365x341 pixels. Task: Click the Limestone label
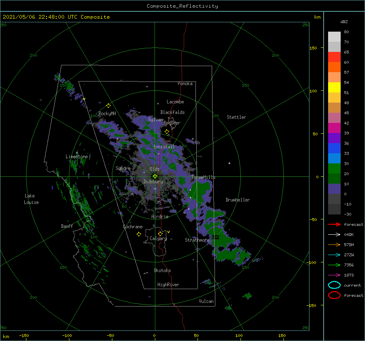click(77, 157)
